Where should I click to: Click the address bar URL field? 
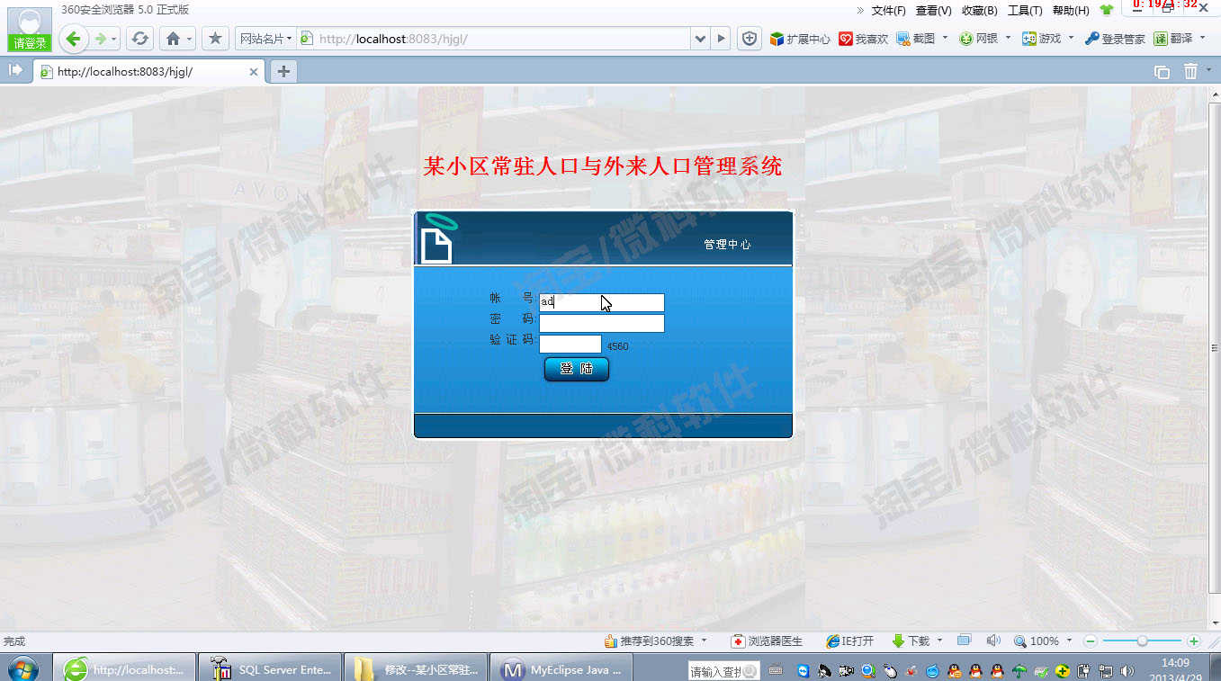pos(501,39)
